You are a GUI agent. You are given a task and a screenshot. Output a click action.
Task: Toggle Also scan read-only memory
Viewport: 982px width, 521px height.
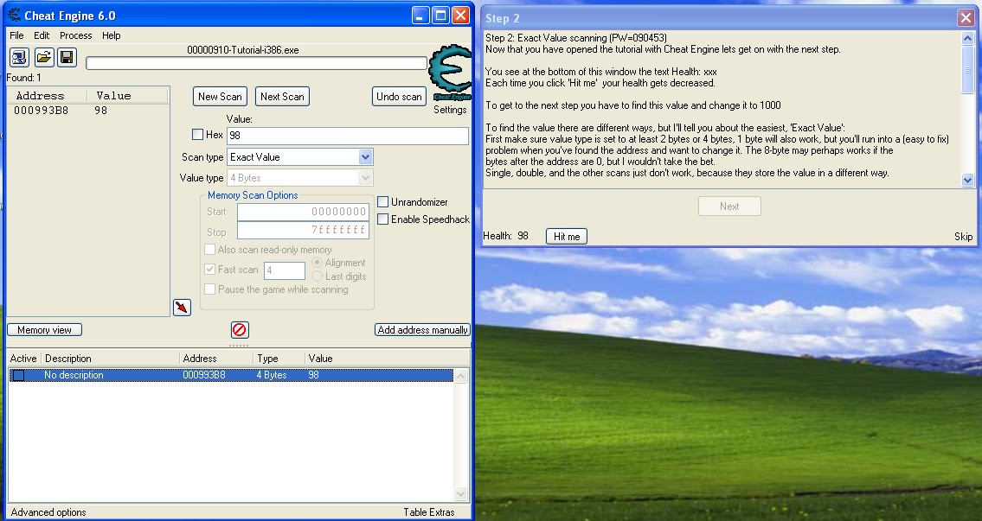209,250
